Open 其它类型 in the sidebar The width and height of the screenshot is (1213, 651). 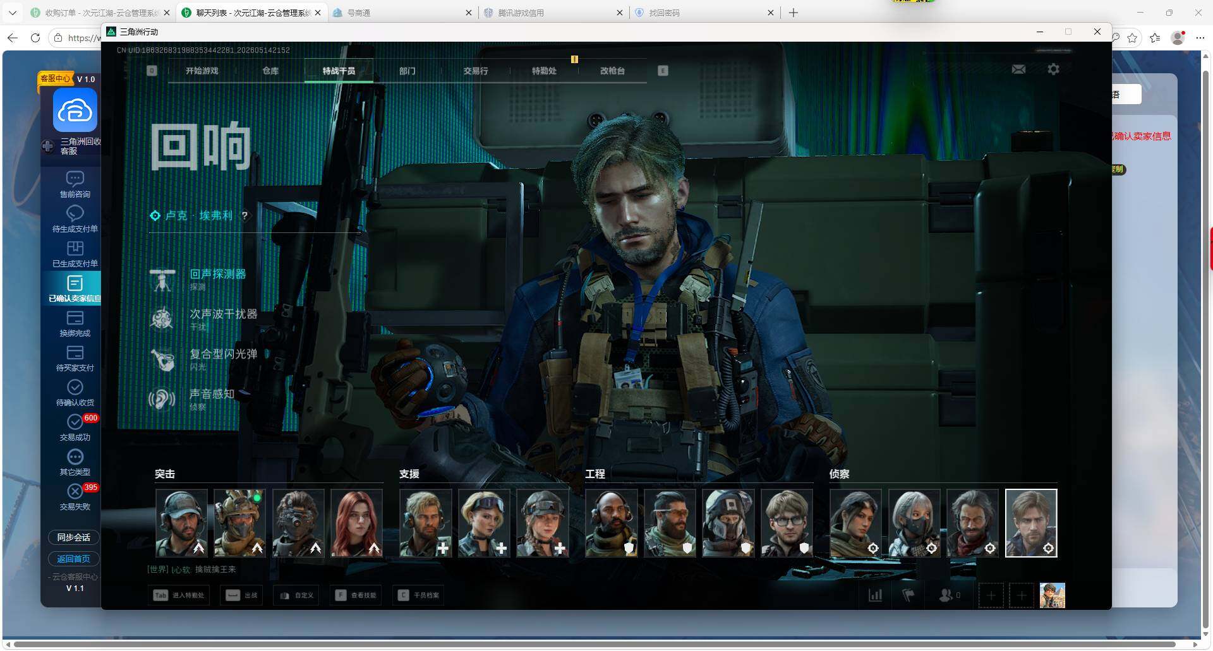click(x=75, y=462)
